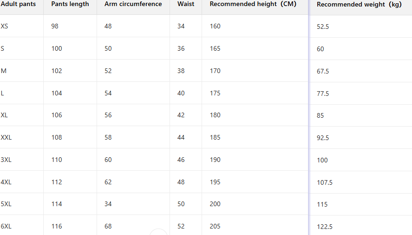Click waist value 44 in XXL row
This screenshot has width=412, height=235.
pyautogui.click(x=181, y=138)
